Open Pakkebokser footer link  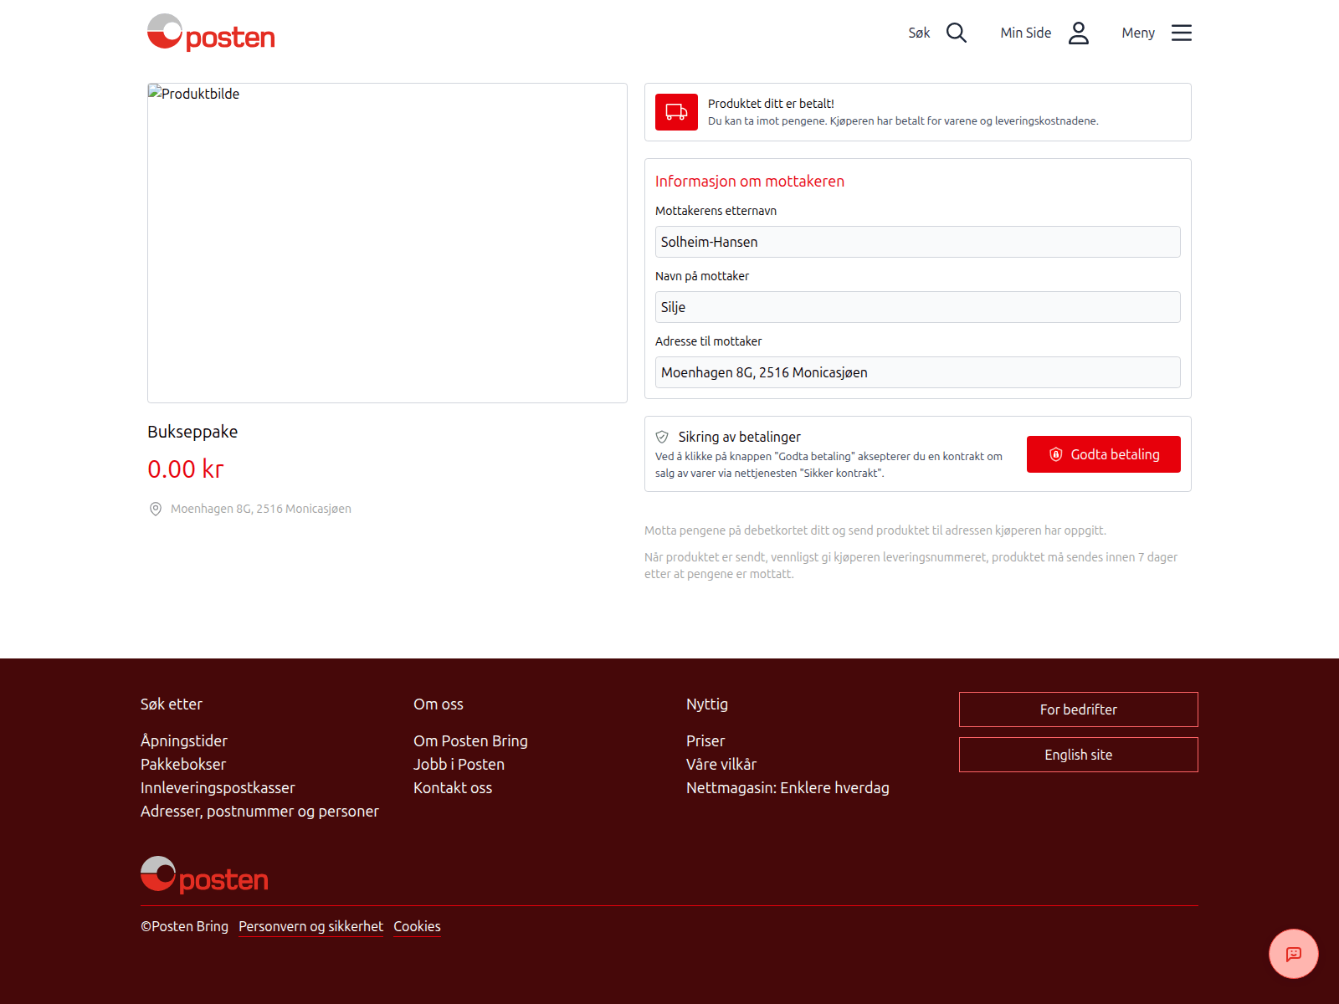(183, 764)
